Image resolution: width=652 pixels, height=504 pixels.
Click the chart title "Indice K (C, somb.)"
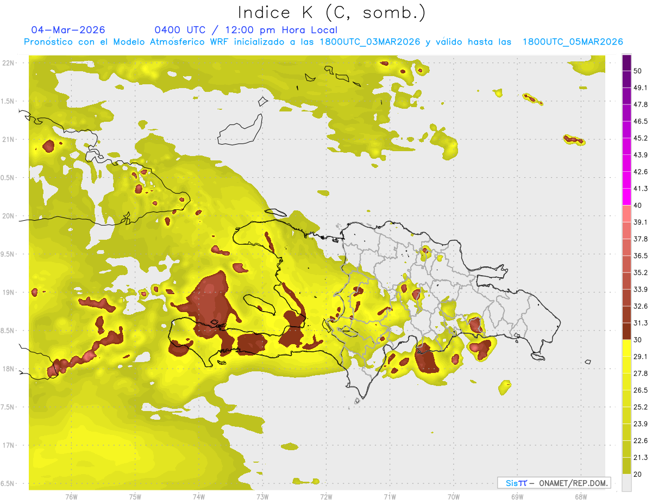point(332,13)
